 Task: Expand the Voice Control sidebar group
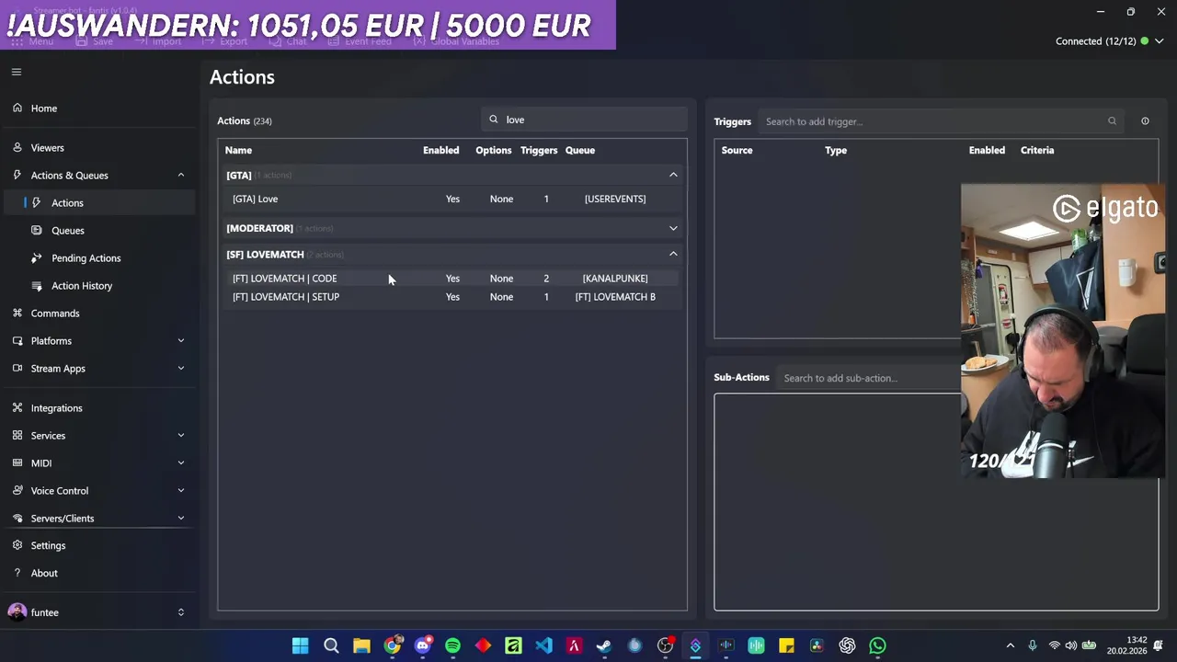180,491
